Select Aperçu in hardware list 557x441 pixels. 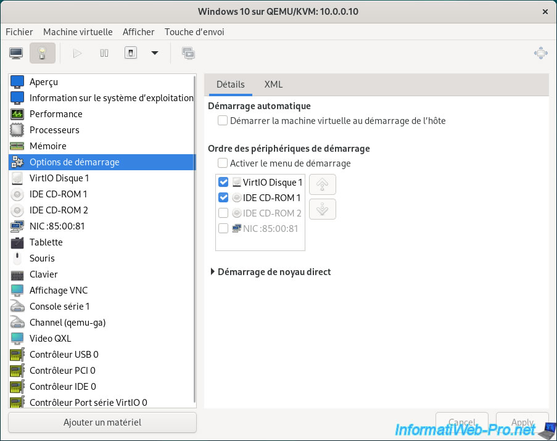pos(102,82)
